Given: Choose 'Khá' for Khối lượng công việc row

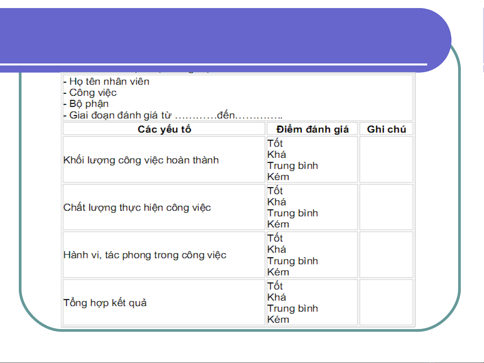Looking at the screenshot, I should tap(277, 154).
